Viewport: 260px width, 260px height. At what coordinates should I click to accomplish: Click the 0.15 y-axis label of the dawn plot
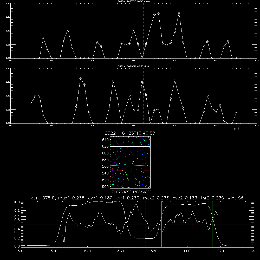(8, 17)
